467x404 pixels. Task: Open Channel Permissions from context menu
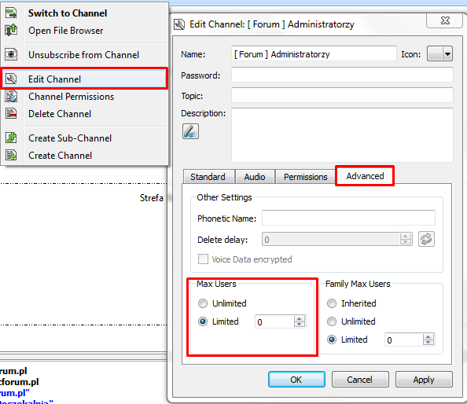(x=85, y=97)
